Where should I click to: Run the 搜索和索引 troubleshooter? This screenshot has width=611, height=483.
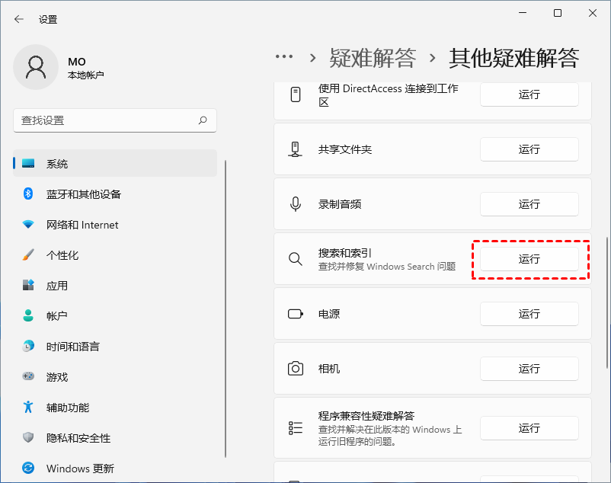pos(529,259)
